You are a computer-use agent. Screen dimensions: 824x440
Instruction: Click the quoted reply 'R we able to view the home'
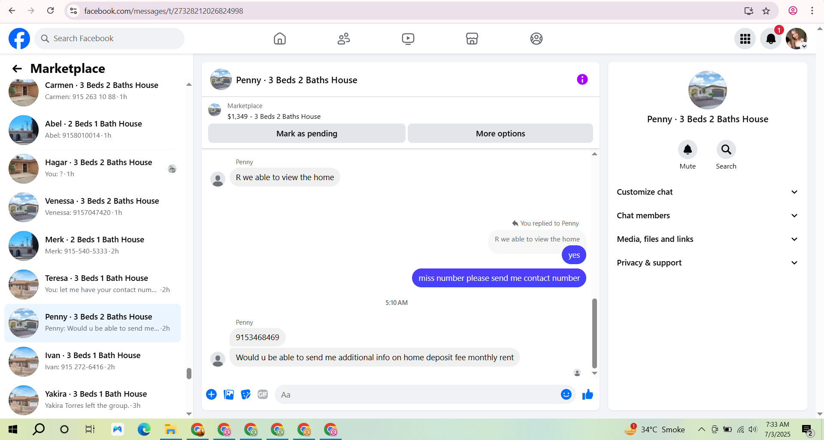537,239
